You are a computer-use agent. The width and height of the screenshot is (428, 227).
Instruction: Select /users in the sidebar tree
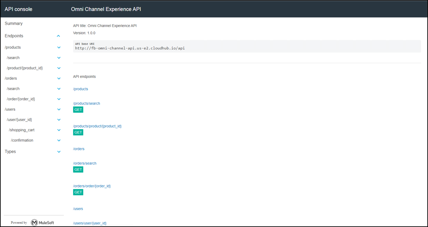click(x=10, y=109)
